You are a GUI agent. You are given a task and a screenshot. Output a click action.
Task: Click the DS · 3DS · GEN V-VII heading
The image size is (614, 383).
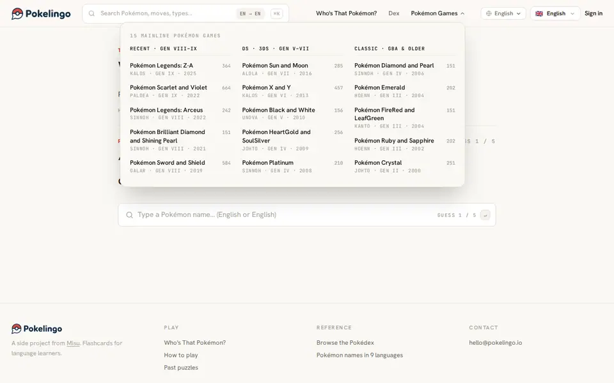pos(275,49)
